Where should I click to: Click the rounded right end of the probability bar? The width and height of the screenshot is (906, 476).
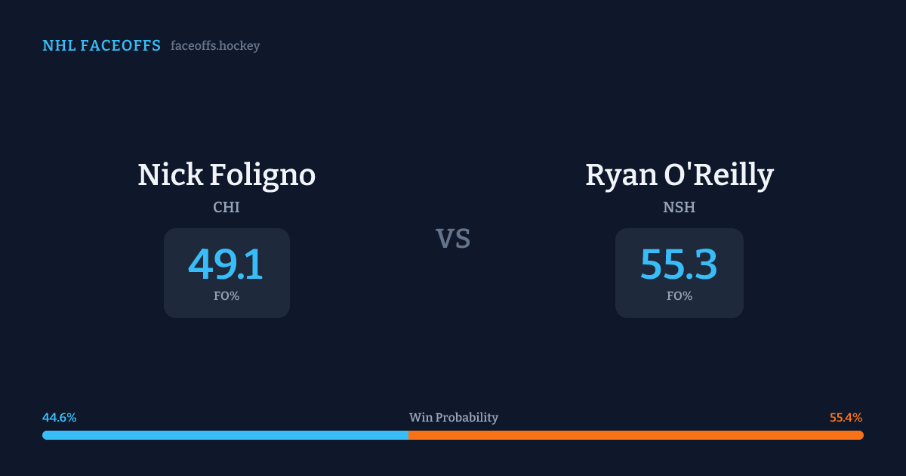(x=860, y=435)
